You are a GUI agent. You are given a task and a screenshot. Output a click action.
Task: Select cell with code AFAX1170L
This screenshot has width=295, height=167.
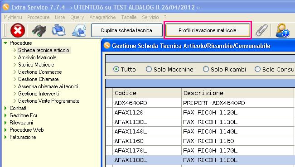click(147, 150)
